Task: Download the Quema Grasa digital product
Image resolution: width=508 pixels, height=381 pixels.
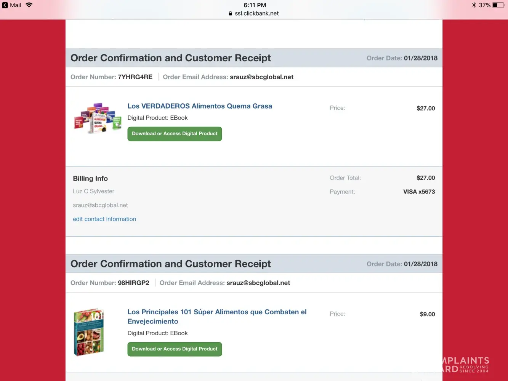Action: point(175,134)
